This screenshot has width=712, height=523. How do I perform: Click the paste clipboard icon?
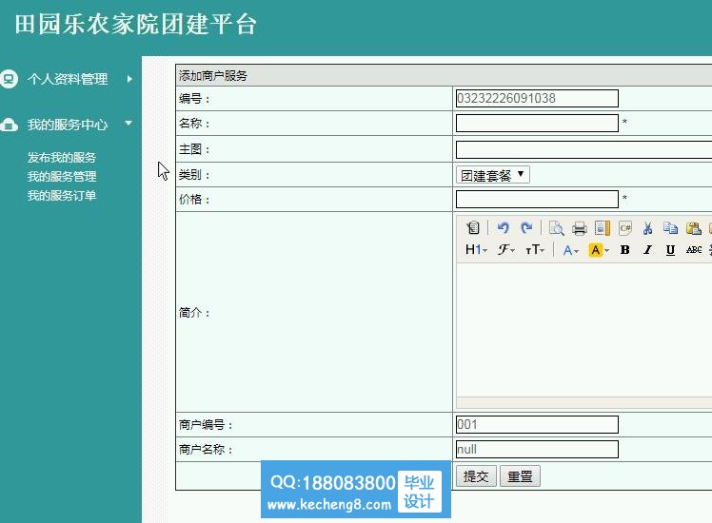coord(693,227)
